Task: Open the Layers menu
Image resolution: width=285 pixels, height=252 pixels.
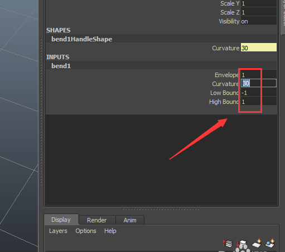Action: [58, 231]
